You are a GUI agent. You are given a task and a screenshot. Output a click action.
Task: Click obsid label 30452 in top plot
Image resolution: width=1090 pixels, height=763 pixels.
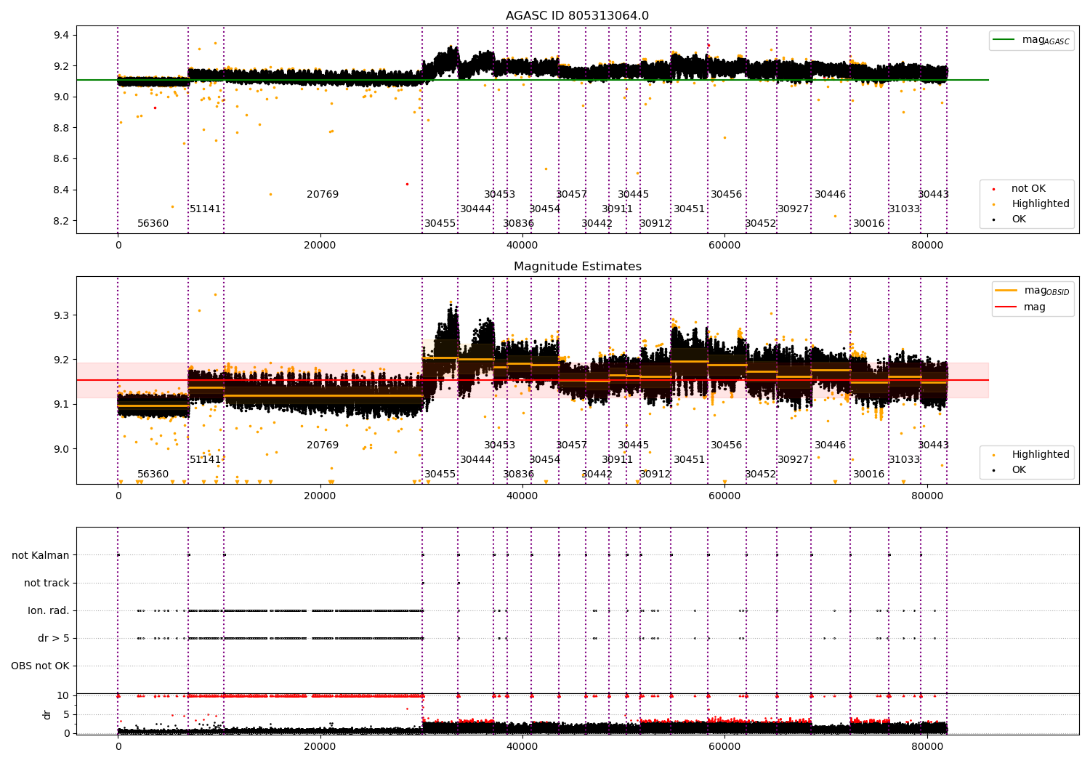pos(760,224)
